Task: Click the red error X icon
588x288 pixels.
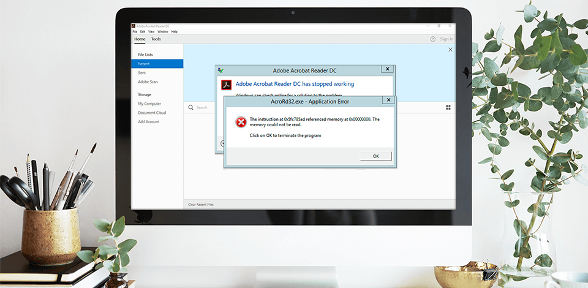Action: click(241, 122)
